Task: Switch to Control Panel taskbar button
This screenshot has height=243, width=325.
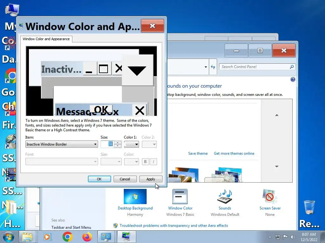Action: (106, 237)
